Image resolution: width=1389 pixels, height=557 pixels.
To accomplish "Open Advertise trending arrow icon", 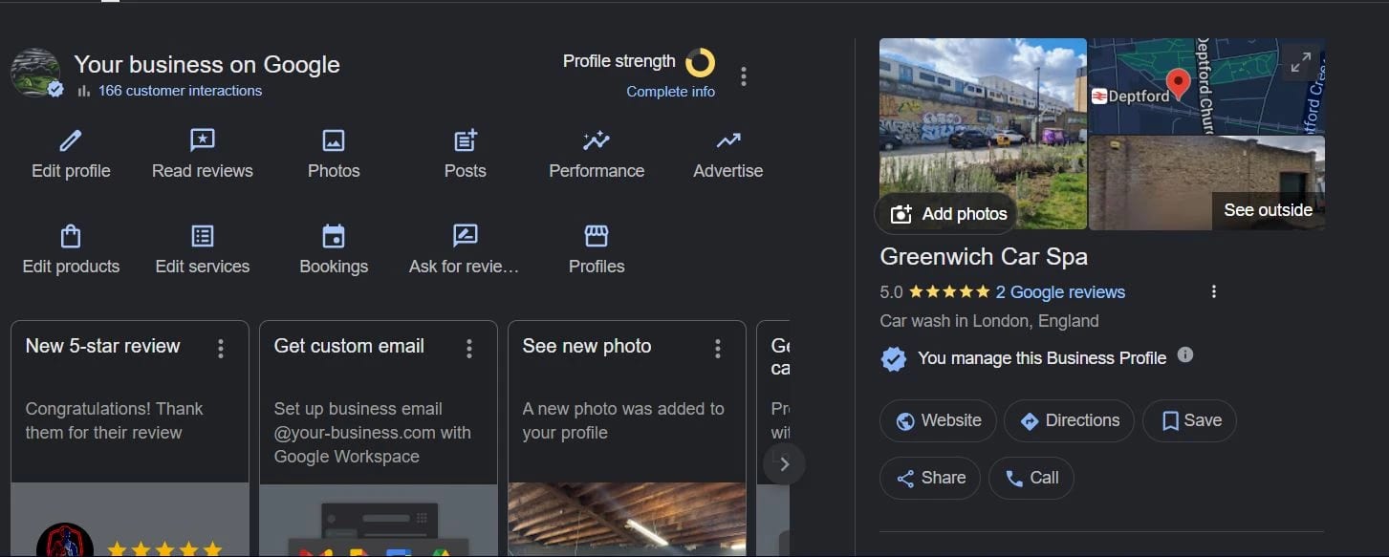I will 728,141.
